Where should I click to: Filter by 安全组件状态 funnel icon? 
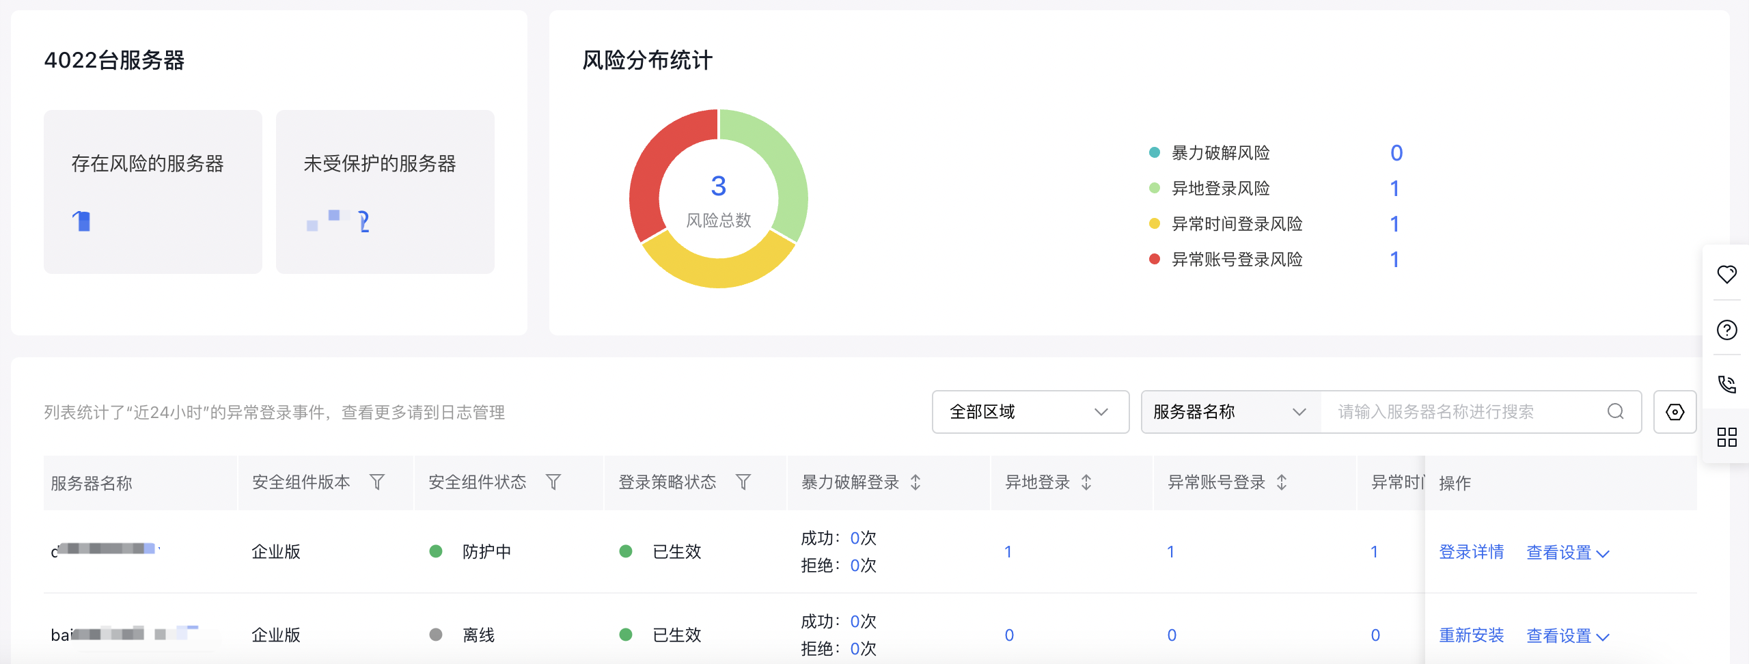(553, 482)
